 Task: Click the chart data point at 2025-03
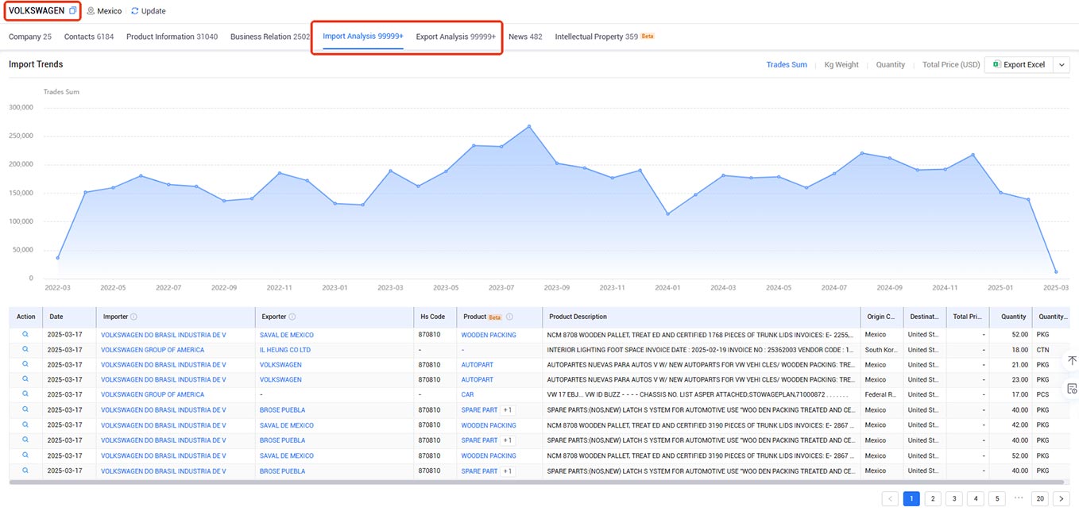pos(1056,272)
